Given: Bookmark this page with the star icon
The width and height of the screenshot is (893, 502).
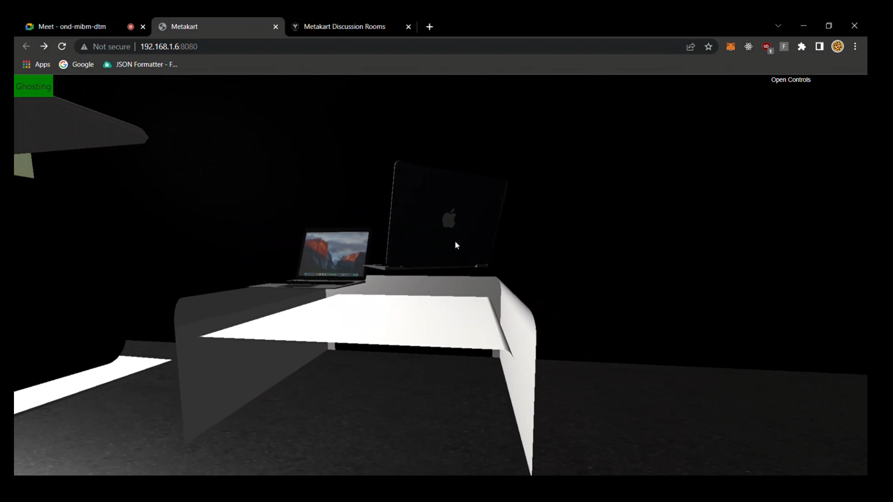Looking at the screenshot, I should (708, 46).
